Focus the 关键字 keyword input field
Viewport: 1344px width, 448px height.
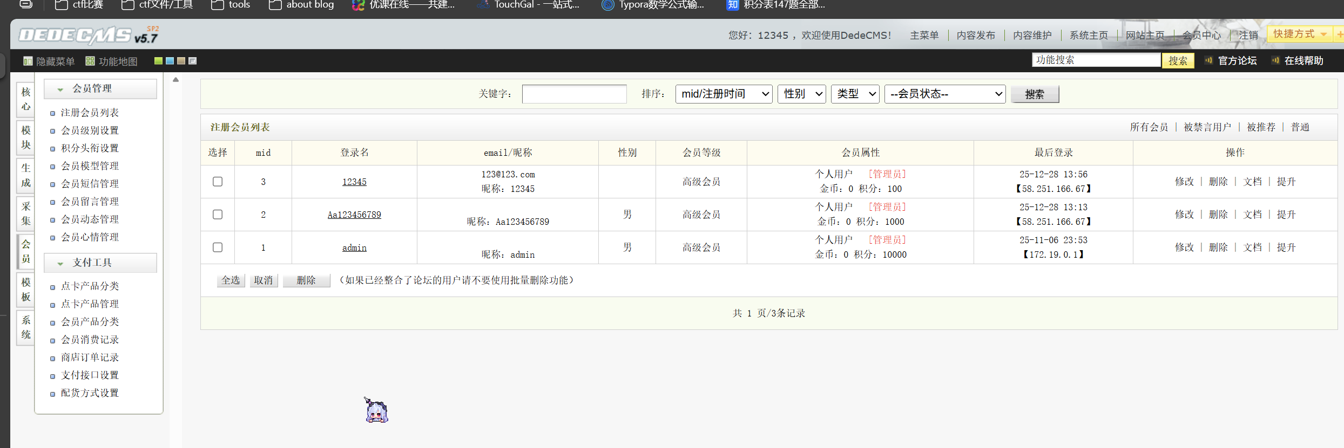(x=575, y=94)
